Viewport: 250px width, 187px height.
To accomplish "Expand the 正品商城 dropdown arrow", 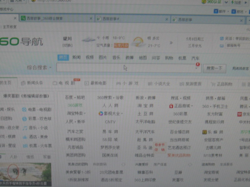I will coord(192,106).
